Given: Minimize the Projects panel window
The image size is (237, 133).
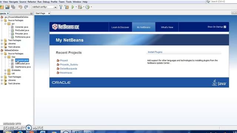Looking at the screenshot, I should (31, 13).
